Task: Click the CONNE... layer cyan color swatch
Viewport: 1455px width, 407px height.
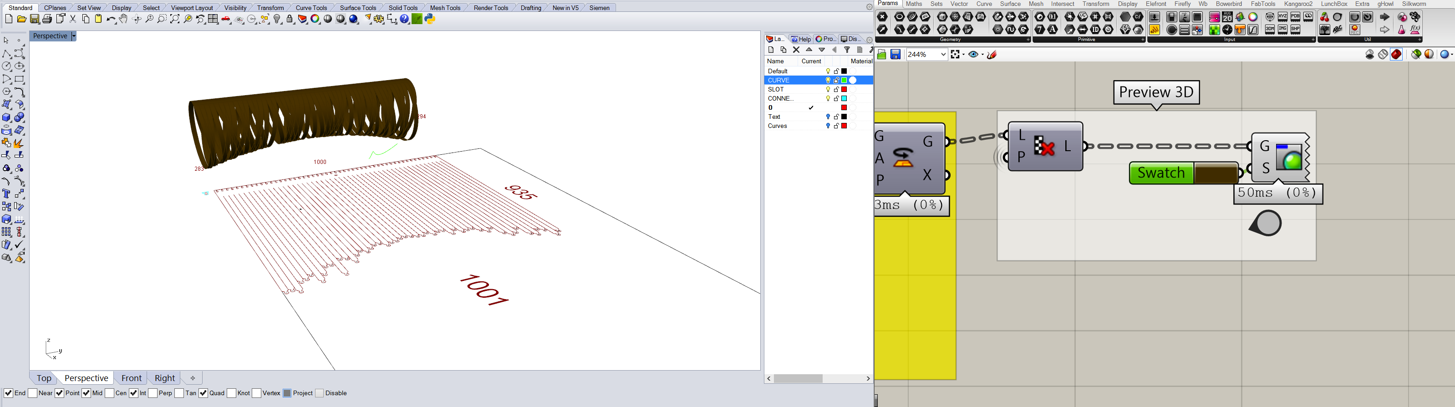Action: [845, 98]
